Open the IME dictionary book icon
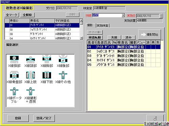The height and width of the screenshot is (126, 169). tap(167, 124)
